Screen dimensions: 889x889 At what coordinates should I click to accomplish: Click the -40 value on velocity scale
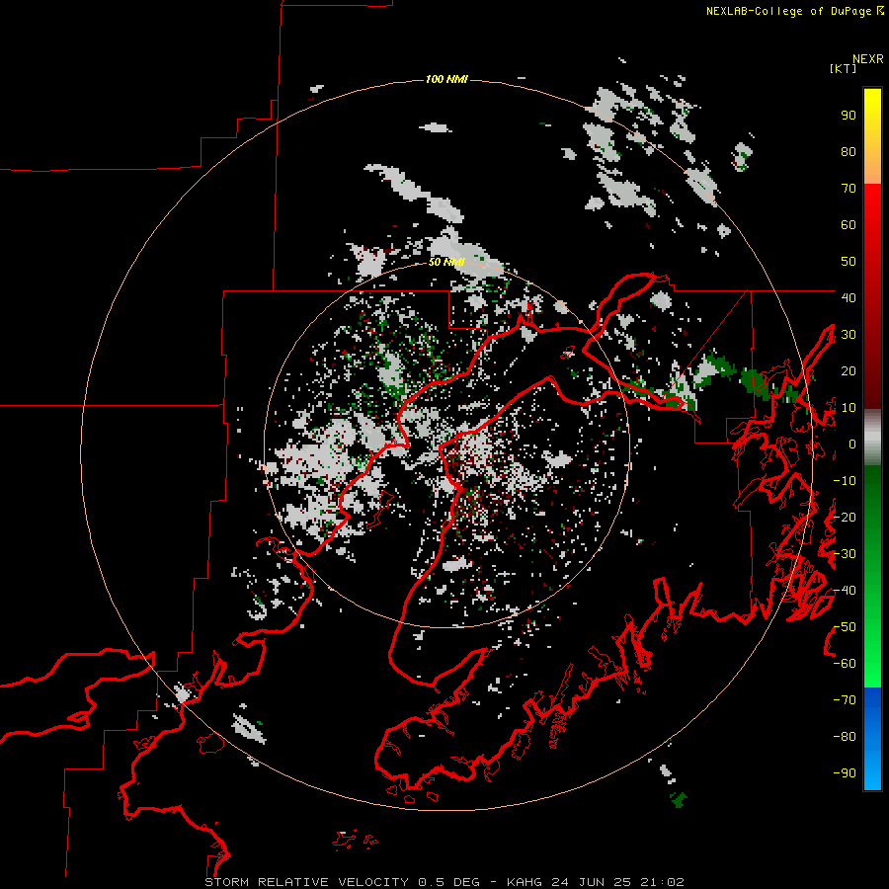coord(845,591)
